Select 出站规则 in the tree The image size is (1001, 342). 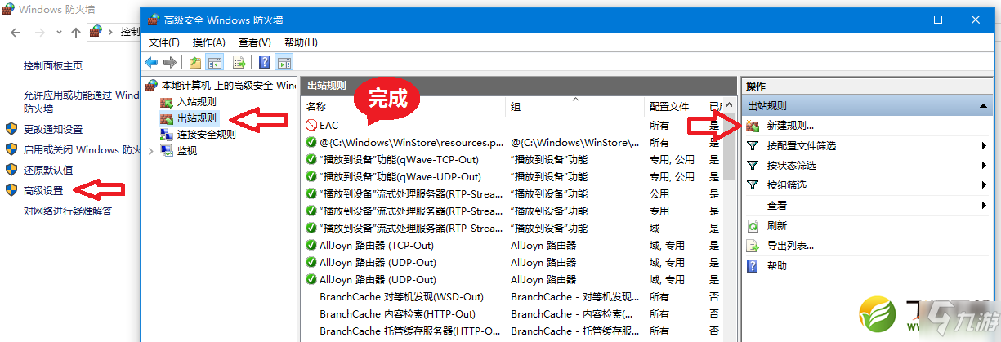[197, 118]
